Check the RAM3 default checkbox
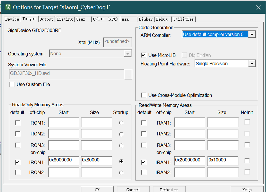The height and width of the screenshot is (192, 266). tap(144, 145)
